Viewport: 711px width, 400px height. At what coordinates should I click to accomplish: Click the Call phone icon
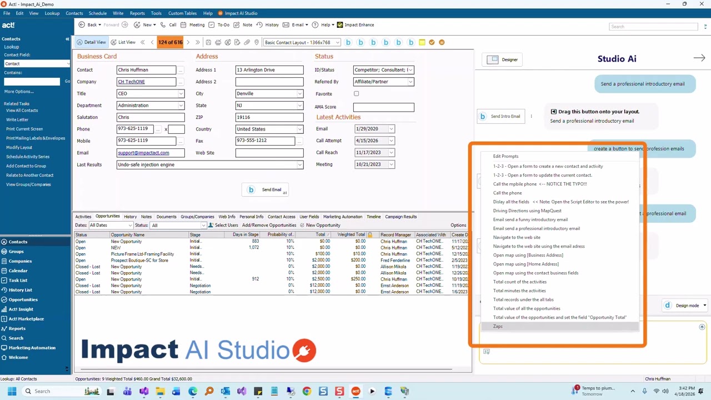pos(163,25)
